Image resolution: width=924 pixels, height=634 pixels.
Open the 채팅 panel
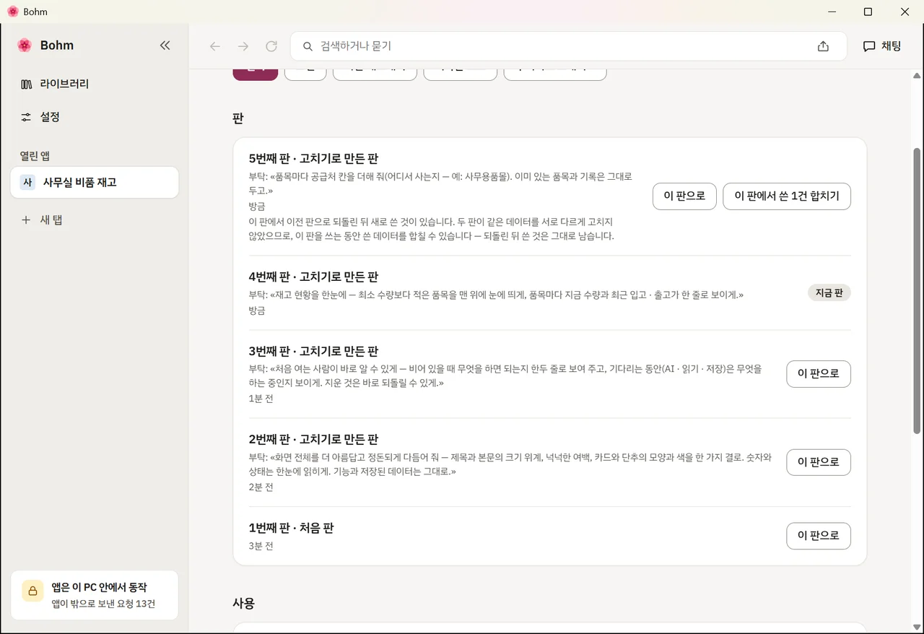point(882,46)
